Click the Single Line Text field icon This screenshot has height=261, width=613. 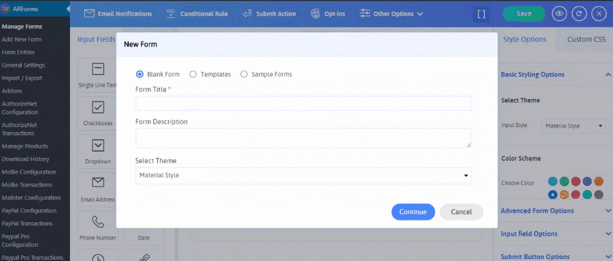point(98,69)
